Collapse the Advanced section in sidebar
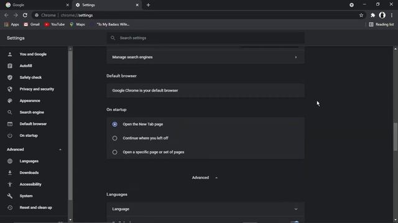Screen dimensions: 398x223 pyautogui.click(x=60, y=150)
